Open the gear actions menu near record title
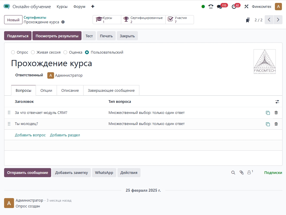 pos(63,22)
